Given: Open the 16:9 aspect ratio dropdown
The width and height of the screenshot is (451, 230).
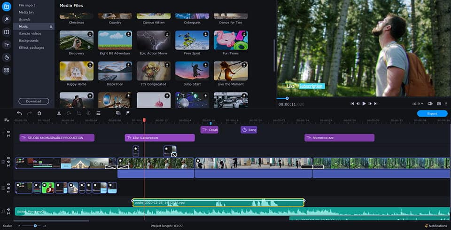Looking at the screenshot, I should point(418,103).
